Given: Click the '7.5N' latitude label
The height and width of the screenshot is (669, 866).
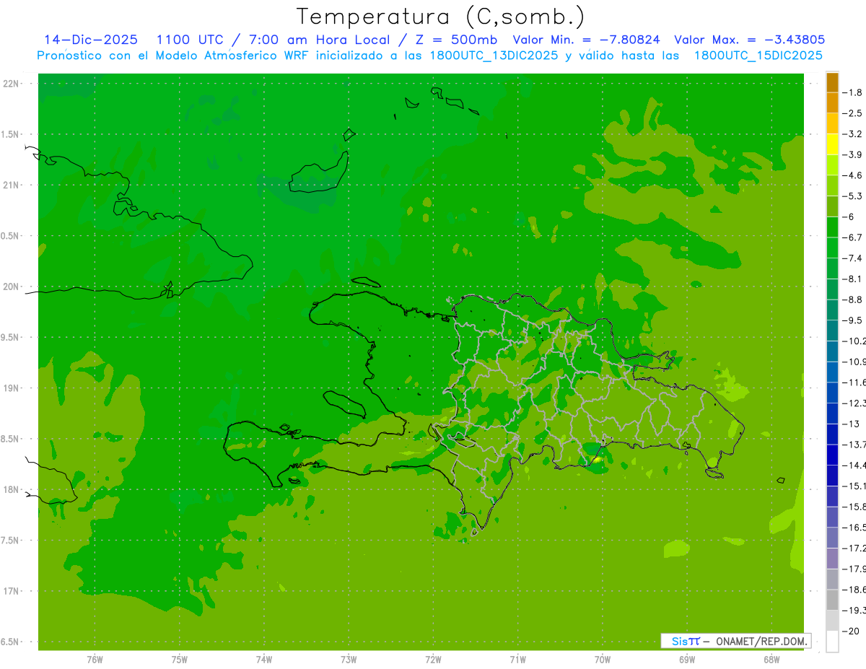Looking at the screenshot, I should point(11,541).
